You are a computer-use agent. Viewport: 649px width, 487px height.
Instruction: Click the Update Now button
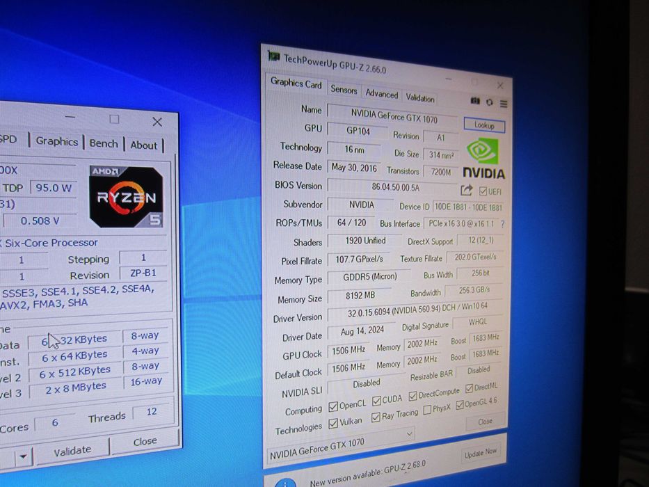pos(480,453)
